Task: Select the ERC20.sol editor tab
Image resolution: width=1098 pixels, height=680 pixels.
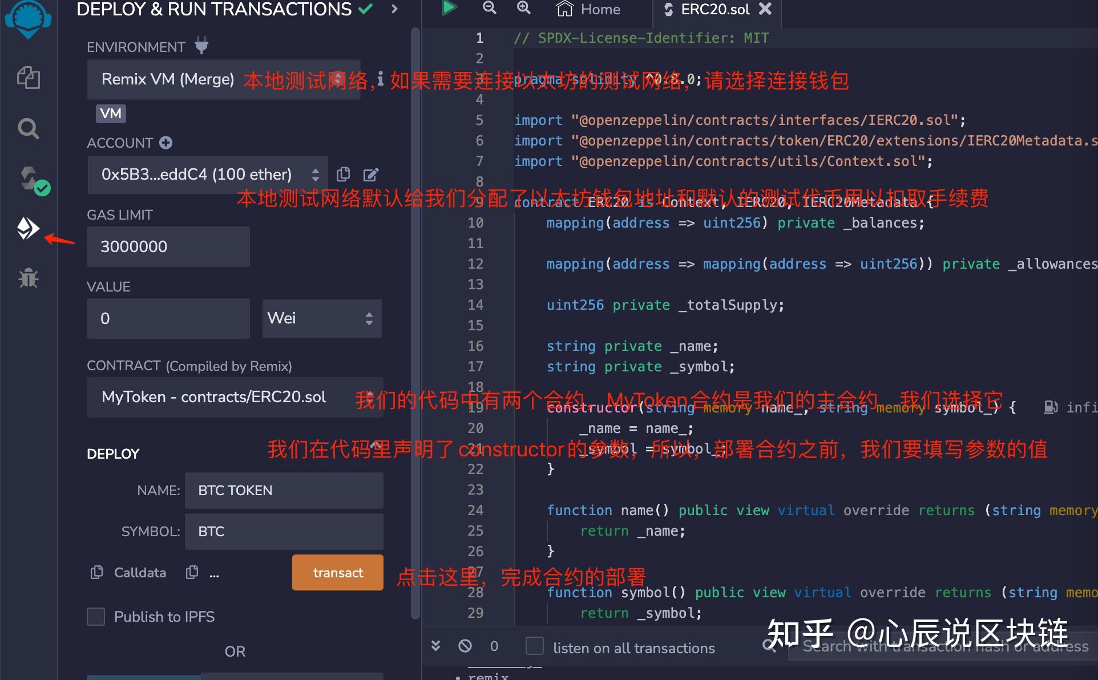Action: 713,10
